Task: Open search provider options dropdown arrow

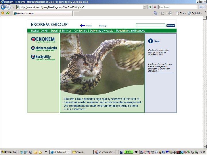Action: pos(204,7)
